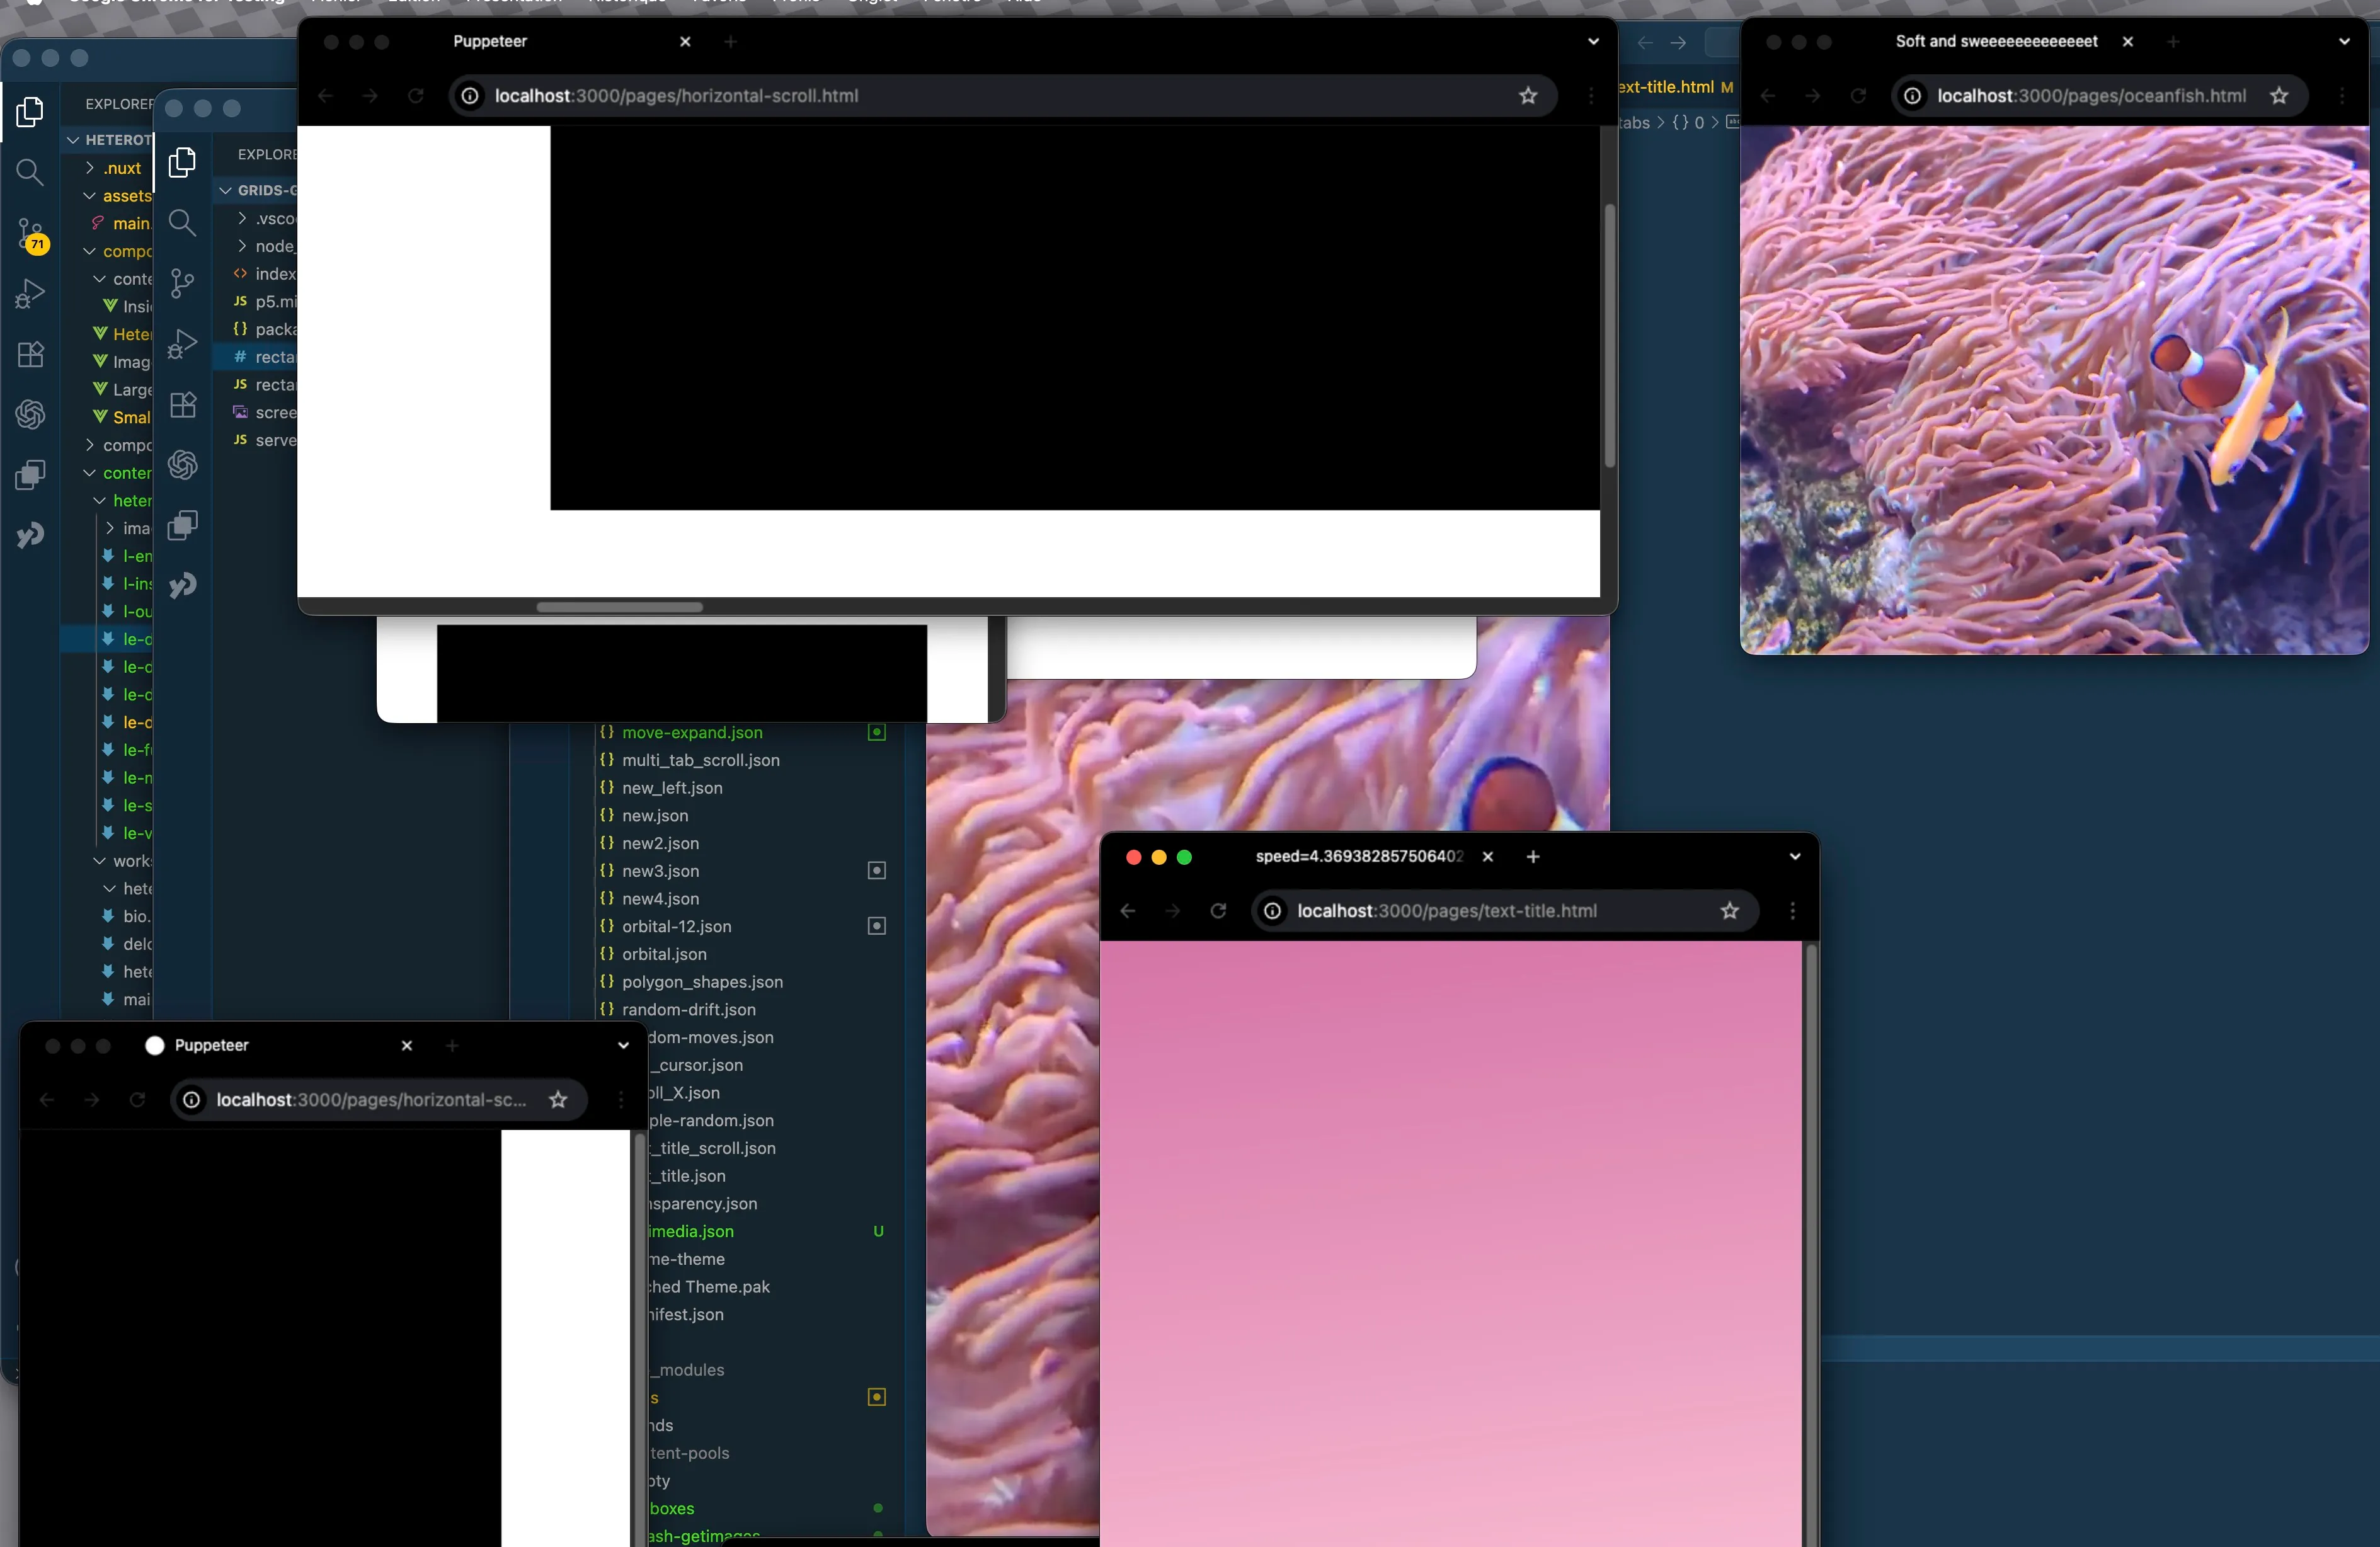Bookmark the oceanfish.html page with star icon
This screenshot has height=1547, width=2380.
2278,96
